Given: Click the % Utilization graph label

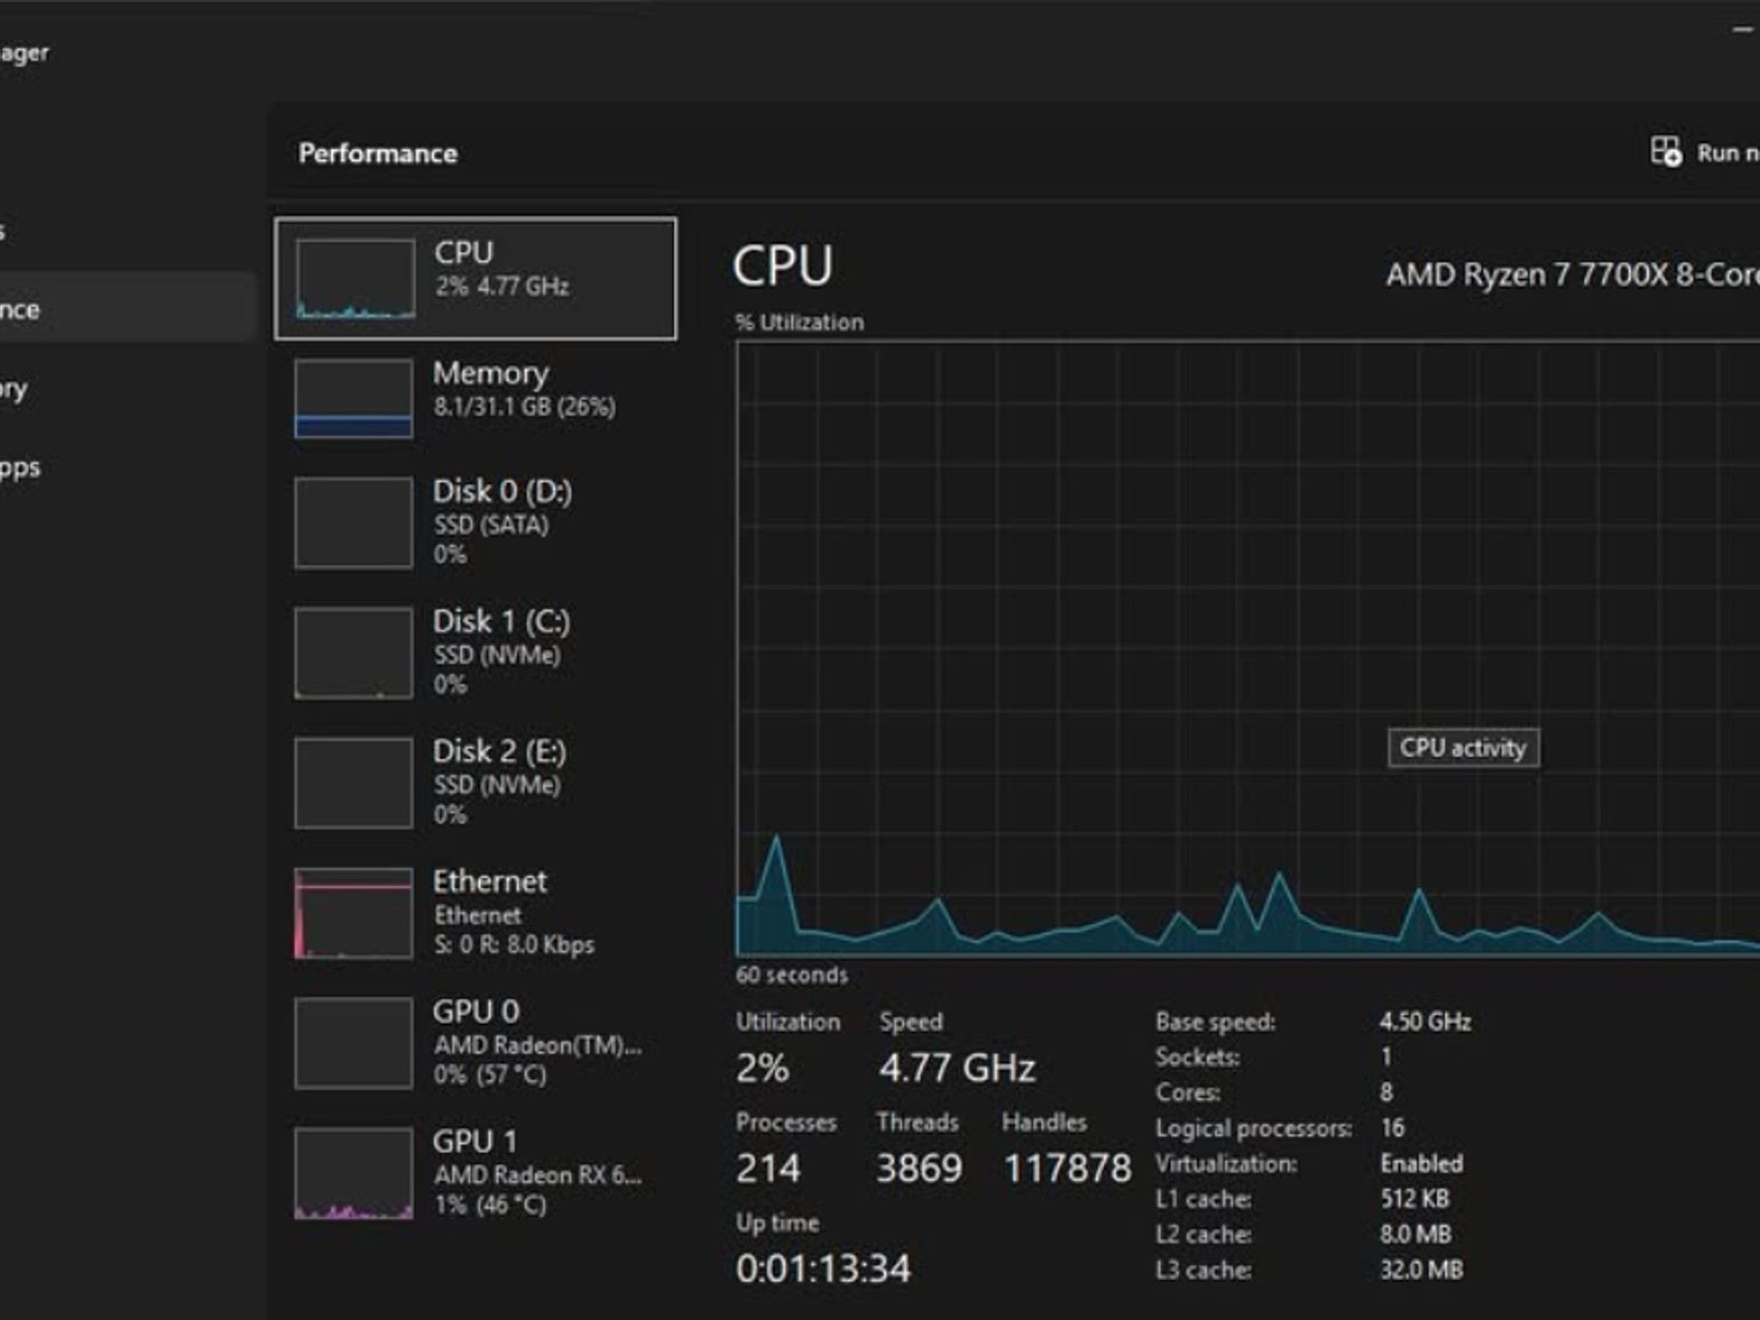Looking at the screenshot, I should tap(799, 322).
